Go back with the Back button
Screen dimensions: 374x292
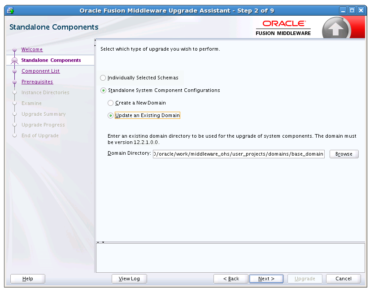click(231, 279)
